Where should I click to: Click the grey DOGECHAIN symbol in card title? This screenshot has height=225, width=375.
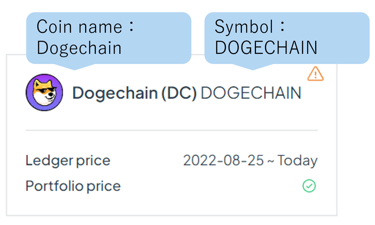[x=251, y=93]
